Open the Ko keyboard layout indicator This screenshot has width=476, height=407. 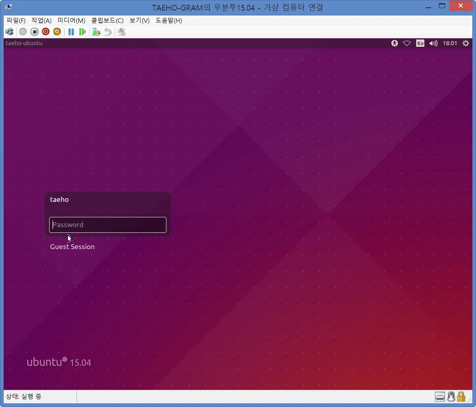coord(420,43)
